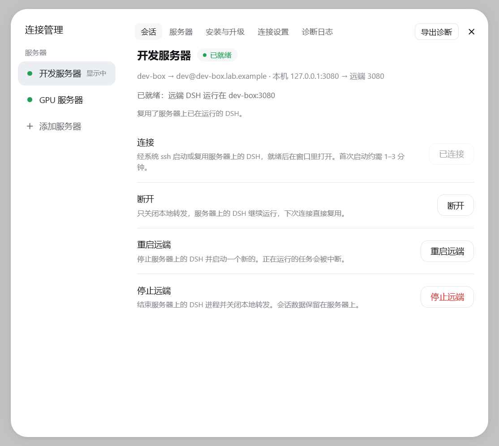Select GPU 服务器 in the sidebar

(x=67, y=100)
